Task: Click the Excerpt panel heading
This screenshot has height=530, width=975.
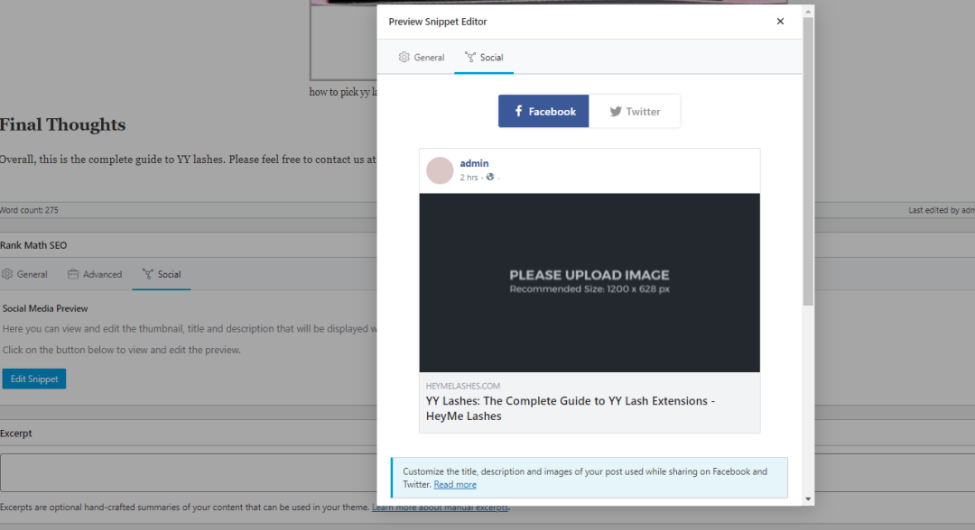Action: (16, 434)
